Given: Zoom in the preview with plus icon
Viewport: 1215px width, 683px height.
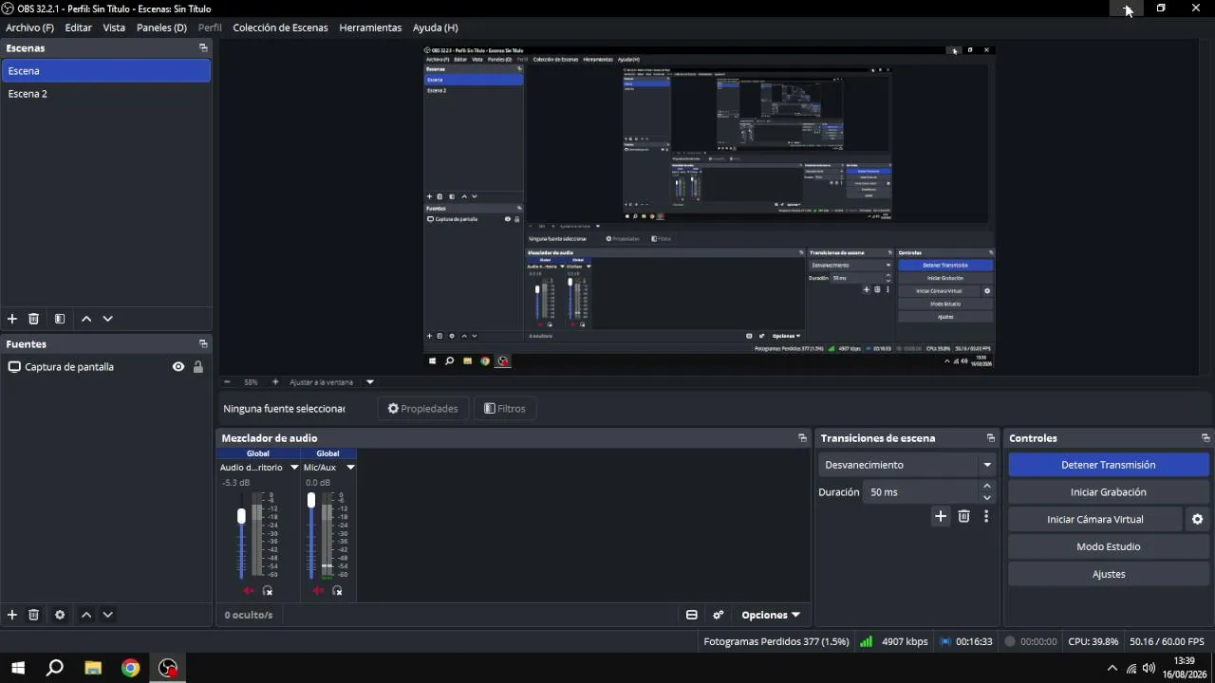Looking at the screenshot, I should pos(275,382).
